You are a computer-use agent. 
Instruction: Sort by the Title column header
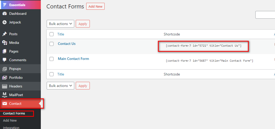(61, 34)
